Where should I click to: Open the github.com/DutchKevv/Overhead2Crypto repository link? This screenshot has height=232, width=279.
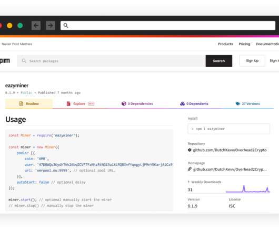[230, 150]
